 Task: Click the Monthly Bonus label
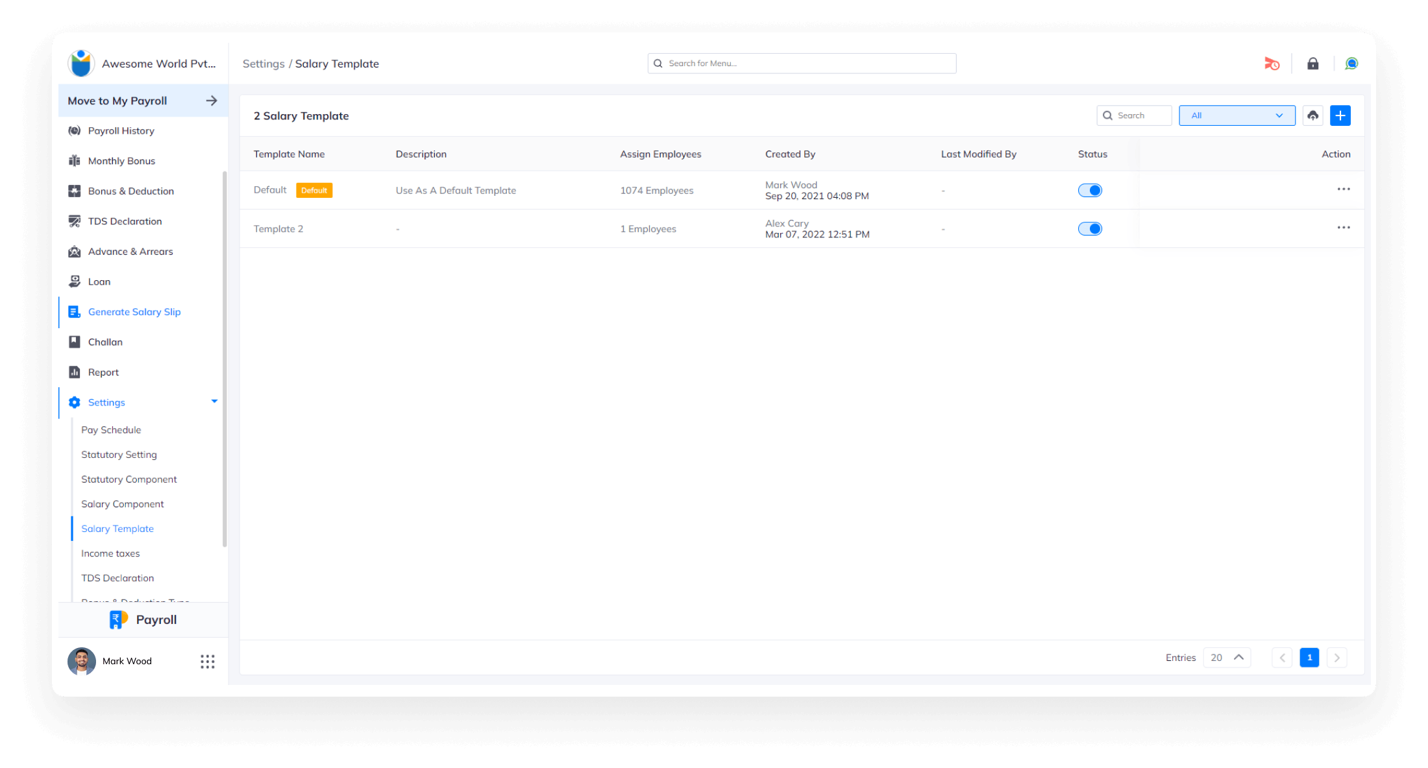[121, 161]
